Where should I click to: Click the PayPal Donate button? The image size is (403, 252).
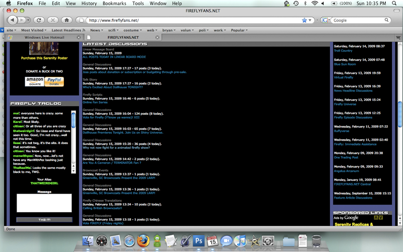pos(54,82)
